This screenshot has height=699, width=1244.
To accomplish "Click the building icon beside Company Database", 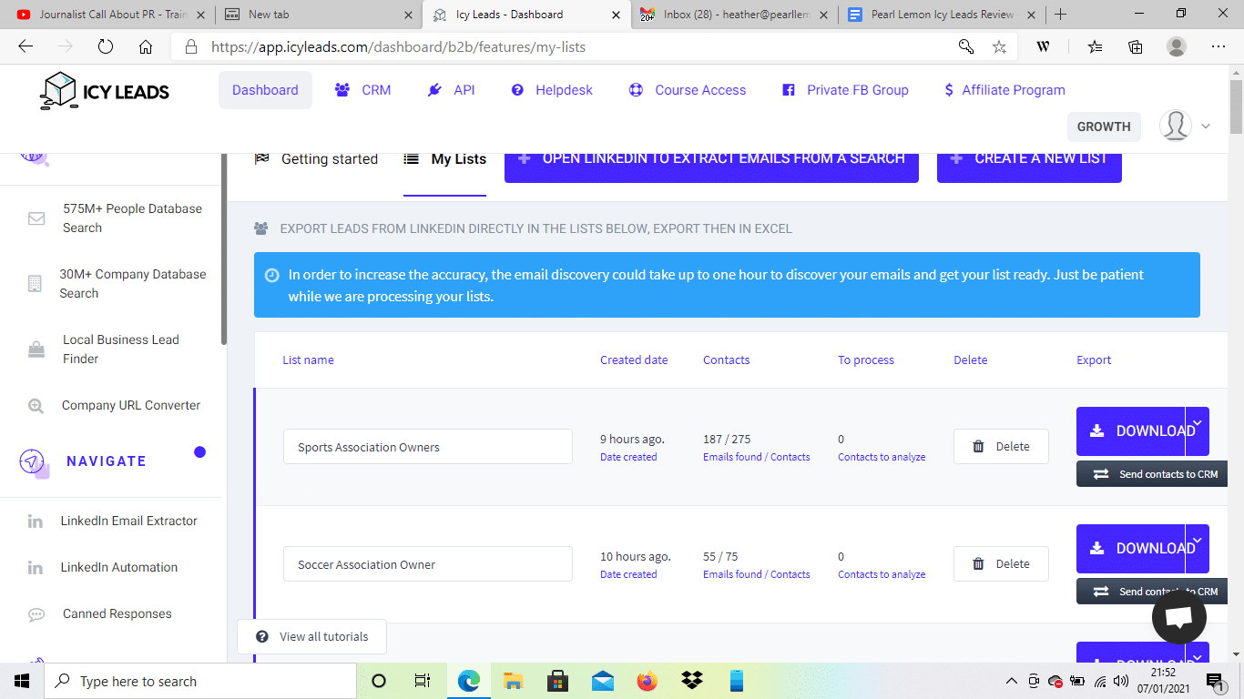I will 35,284.
